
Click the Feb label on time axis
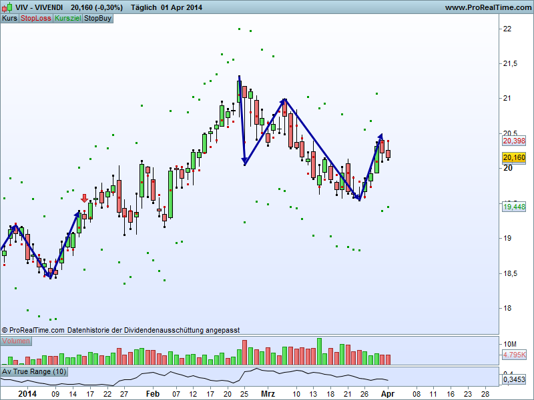click(153, 394)
